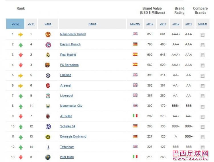The height and width of the screenshot is (162, 214).
Task: Click the Chelsea club badge
Action: [x=48, y=75]
